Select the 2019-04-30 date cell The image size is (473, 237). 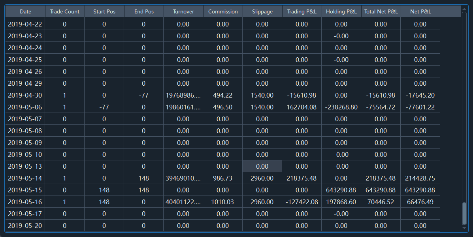(x=25, y=95)
